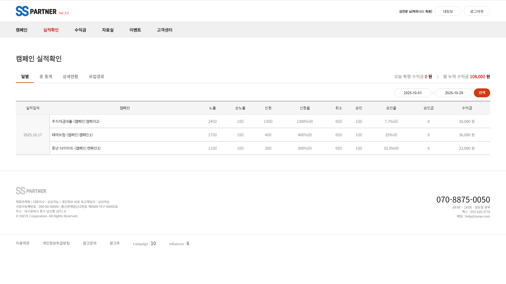Go to 자료실 in the navigation
Viewport: 506px width, 284px height.
pos(108,30)
